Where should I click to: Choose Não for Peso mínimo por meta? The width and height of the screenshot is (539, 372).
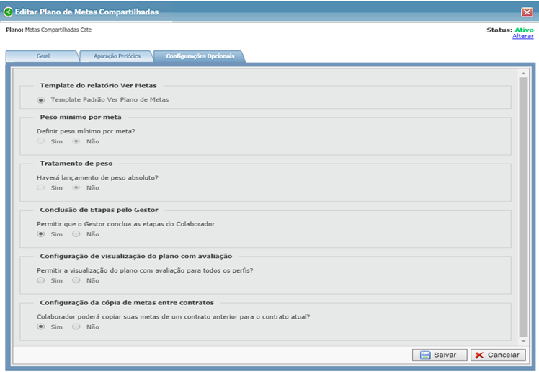[76, 141]
